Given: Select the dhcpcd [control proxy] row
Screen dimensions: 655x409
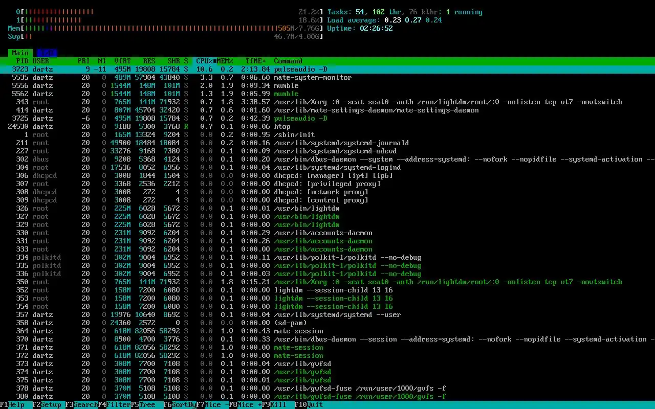Looking at the screenshot, I should pos(327,200).
